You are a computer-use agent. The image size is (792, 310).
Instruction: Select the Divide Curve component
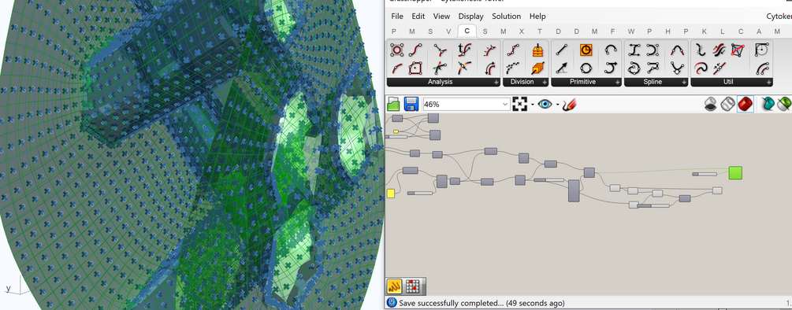click(x=513, y=50)
